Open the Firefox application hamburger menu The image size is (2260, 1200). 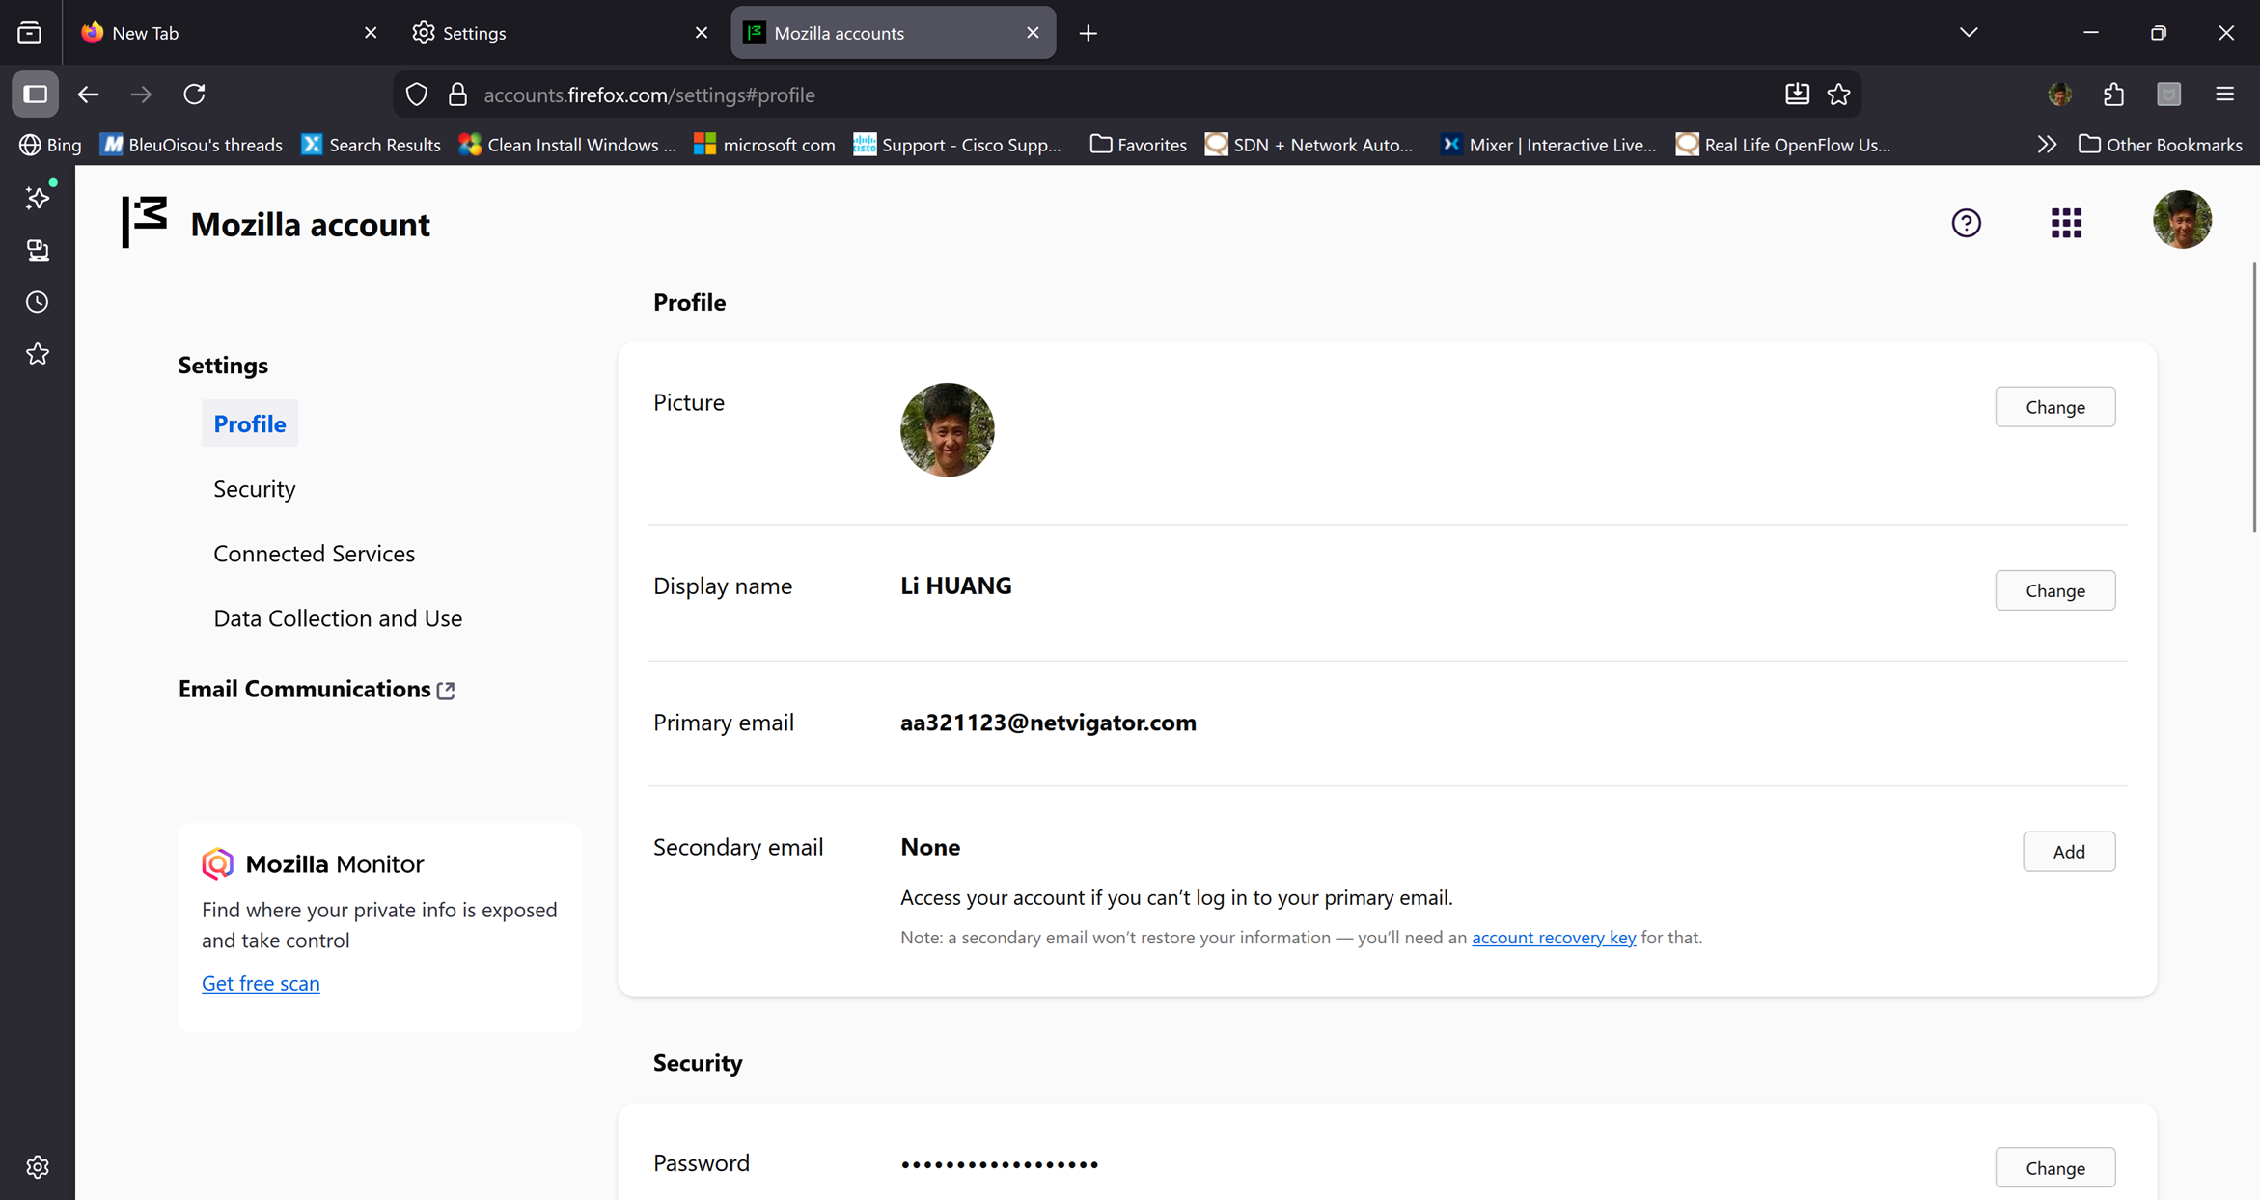(2225, 95)
